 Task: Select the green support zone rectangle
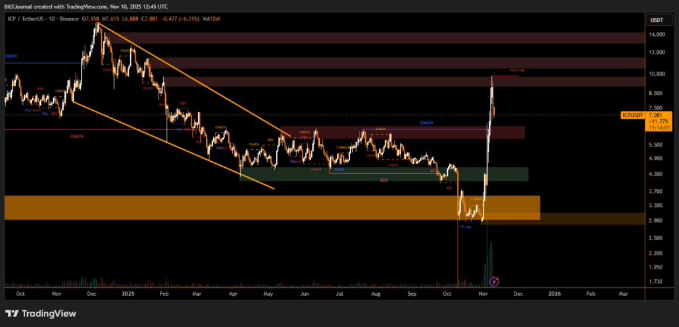pyautogui.click(x=383, y=174)
